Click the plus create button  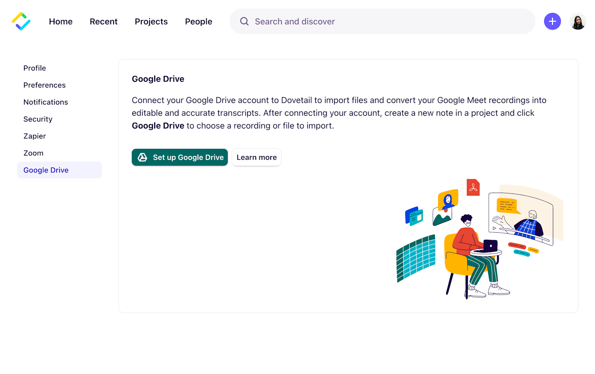point(552,21)
